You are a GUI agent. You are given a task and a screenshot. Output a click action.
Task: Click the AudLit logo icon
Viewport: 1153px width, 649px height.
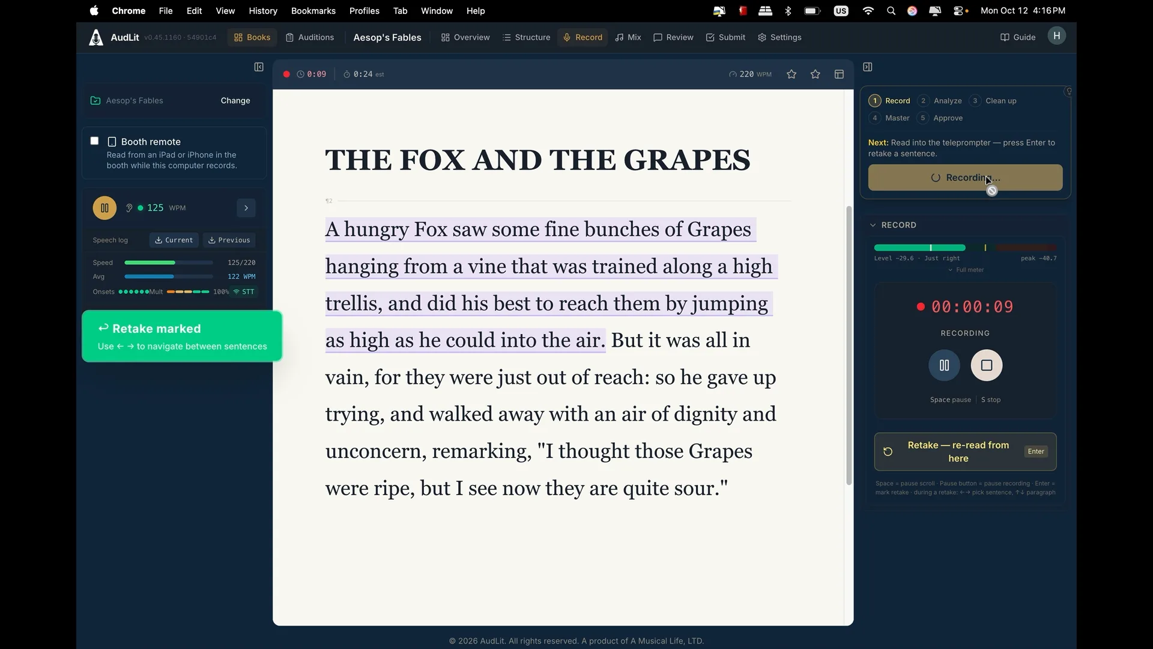click(x=96, y=37)
